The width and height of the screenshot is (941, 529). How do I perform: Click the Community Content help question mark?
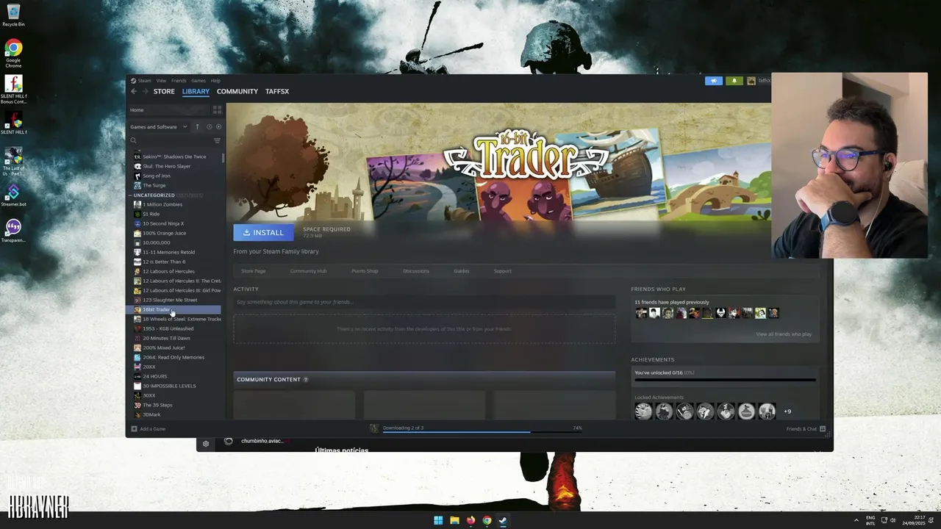[306, 380]
